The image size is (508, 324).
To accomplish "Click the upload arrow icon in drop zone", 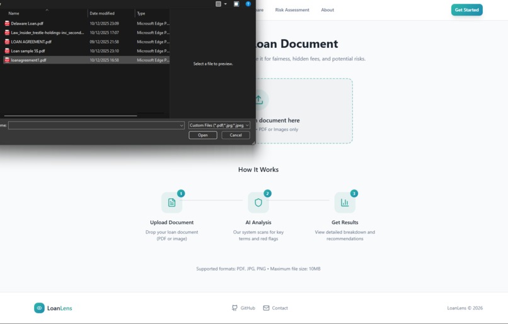I will click(259, 99).
